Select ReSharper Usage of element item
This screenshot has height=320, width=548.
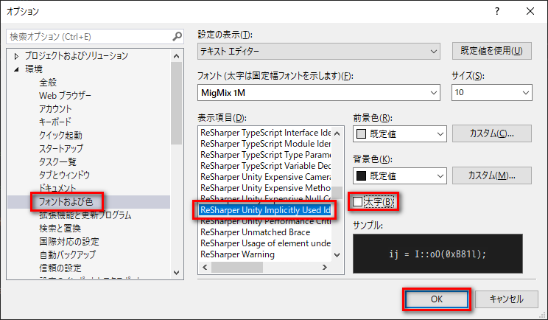pos(265,243)
